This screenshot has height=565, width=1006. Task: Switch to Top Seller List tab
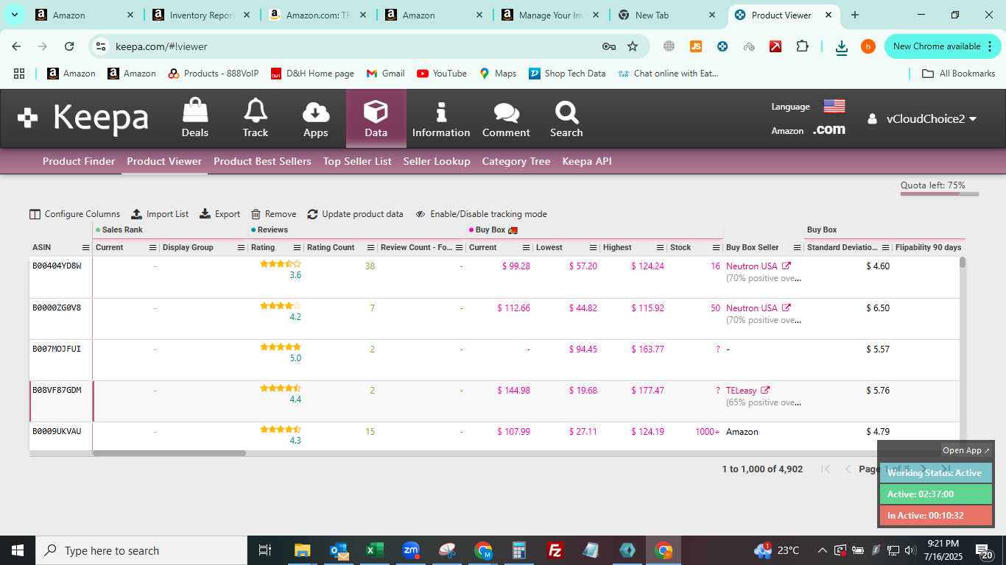pyautogui.click(x=357, y=161)
